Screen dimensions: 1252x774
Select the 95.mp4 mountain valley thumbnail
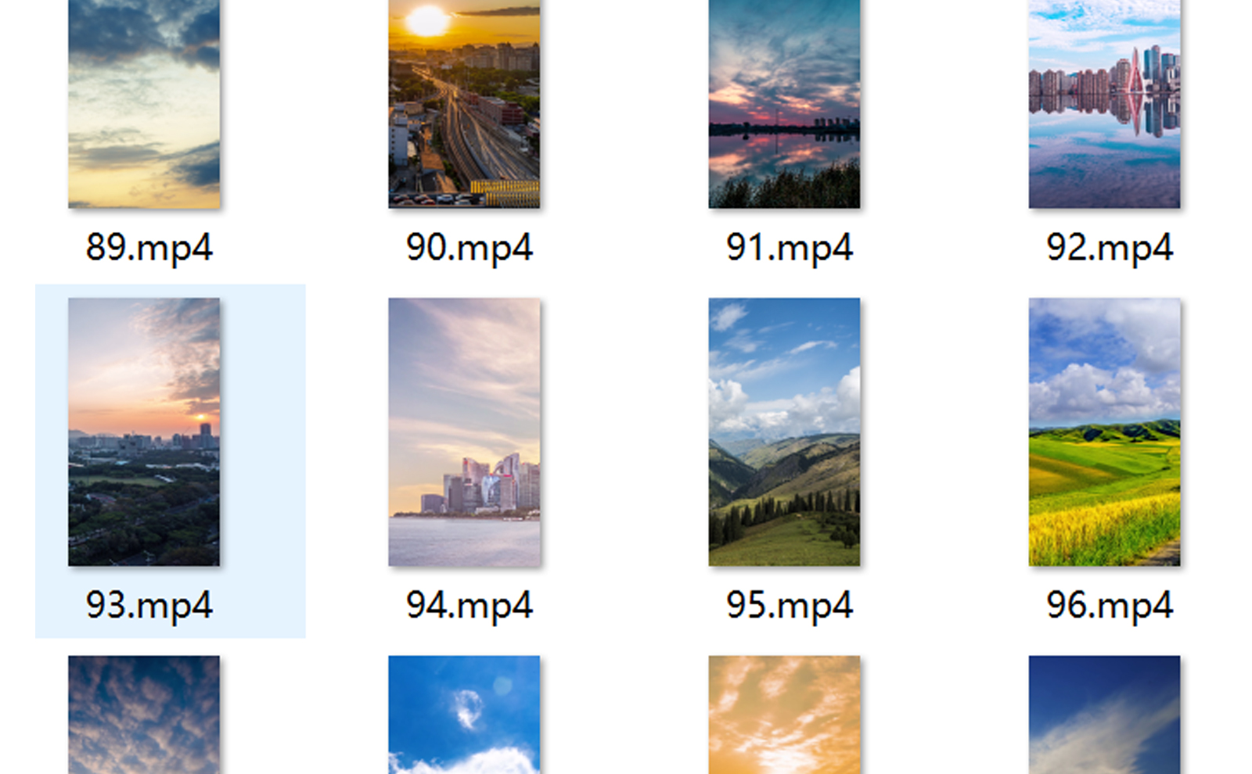pyautogui.click(x=784, y=432)
